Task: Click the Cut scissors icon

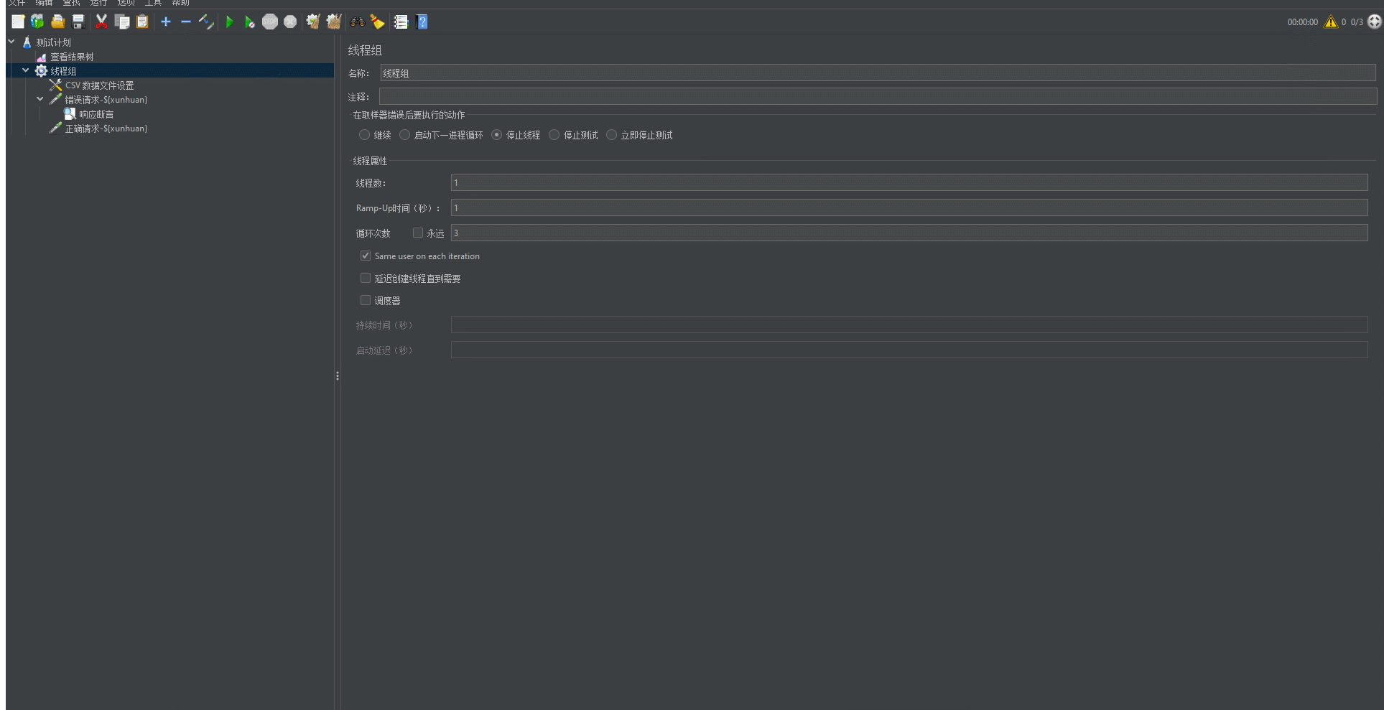Action: 101,22
